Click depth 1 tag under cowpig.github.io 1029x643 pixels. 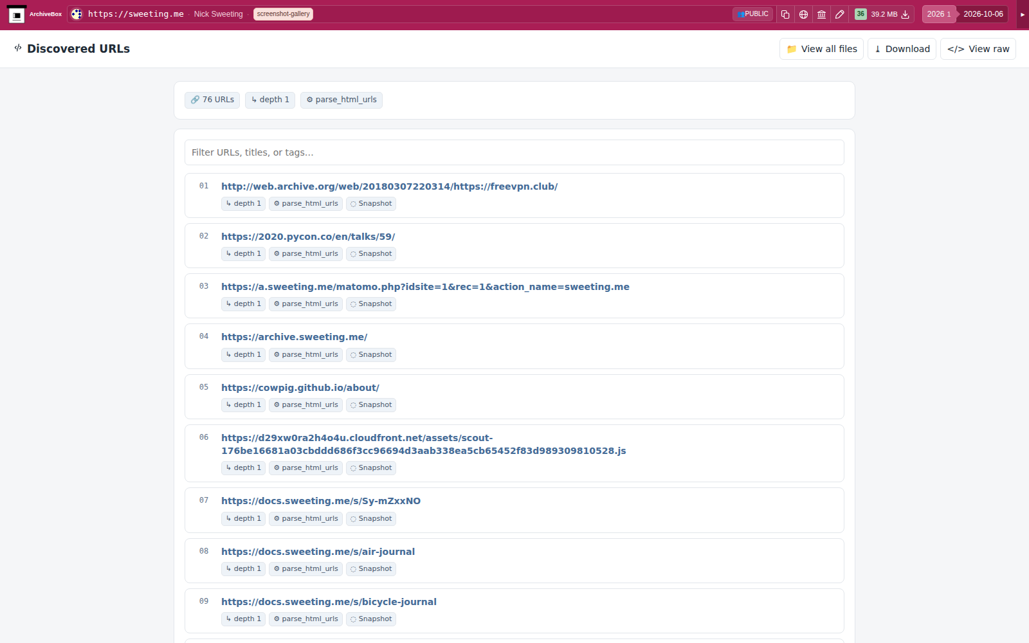pyautogui.click(x=243, y=405)
